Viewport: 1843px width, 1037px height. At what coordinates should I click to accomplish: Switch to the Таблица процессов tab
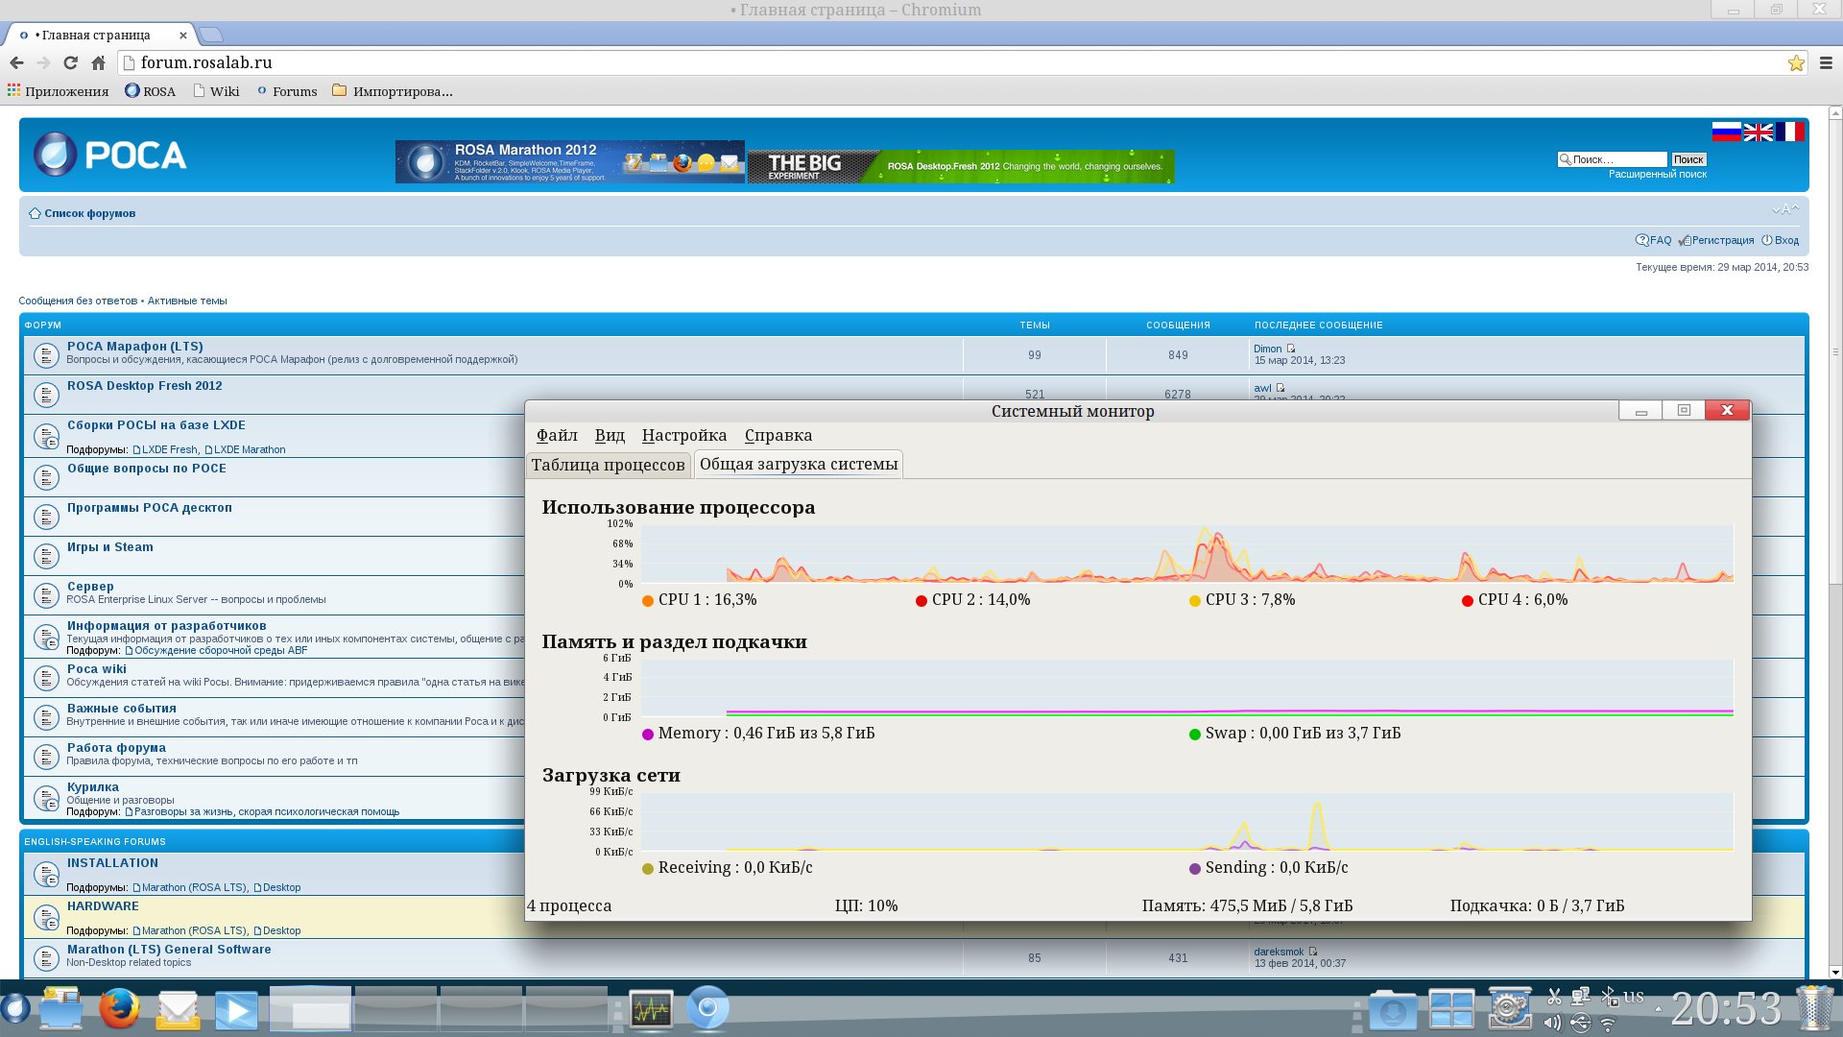pos(608,465)
